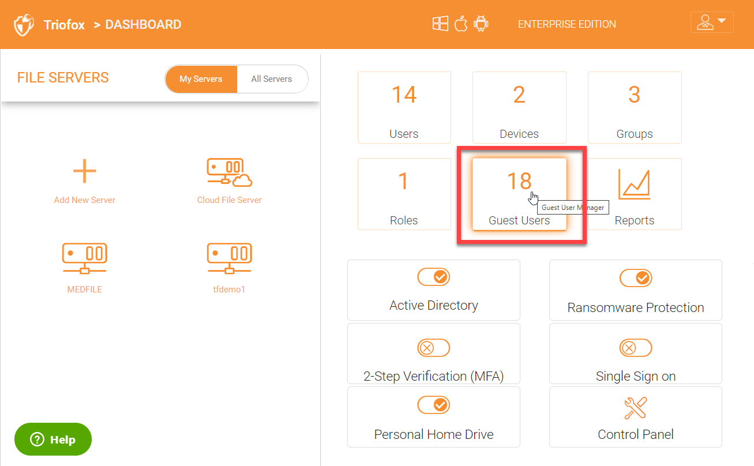Click the Triofox shield logo
This screenshot has height=466, width=754.
click(24, 25)
